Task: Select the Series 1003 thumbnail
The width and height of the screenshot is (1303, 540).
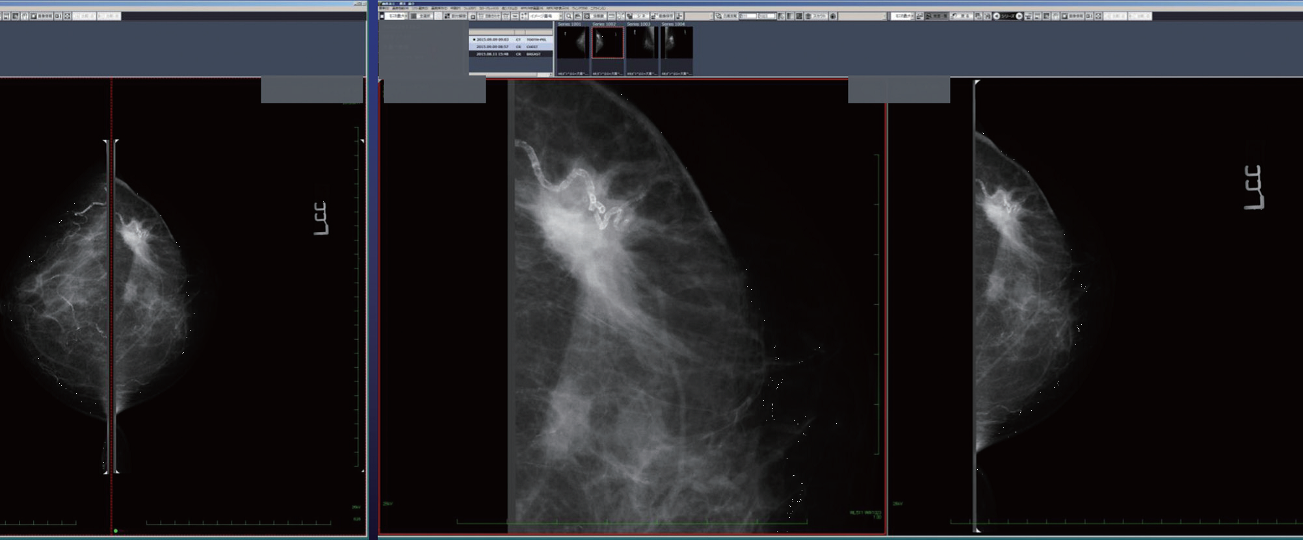Action: [642, 43]
